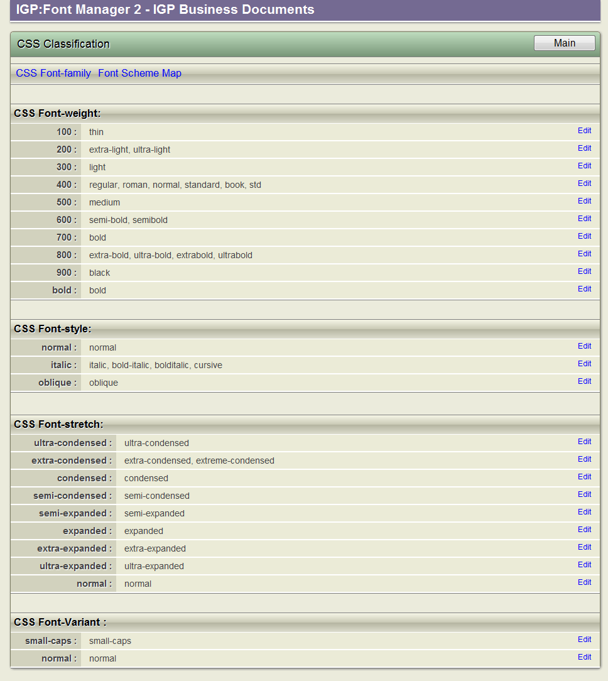608x681 pixels.
Task: Click the 'CSS Font-weight:' section heading
Action: point(57,113)
